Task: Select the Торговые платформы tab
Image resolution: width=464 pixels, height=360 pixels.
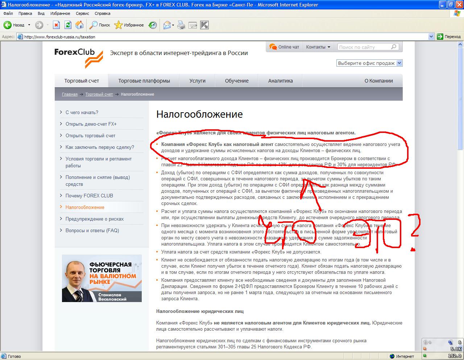Action: click(x=144, y=81)
